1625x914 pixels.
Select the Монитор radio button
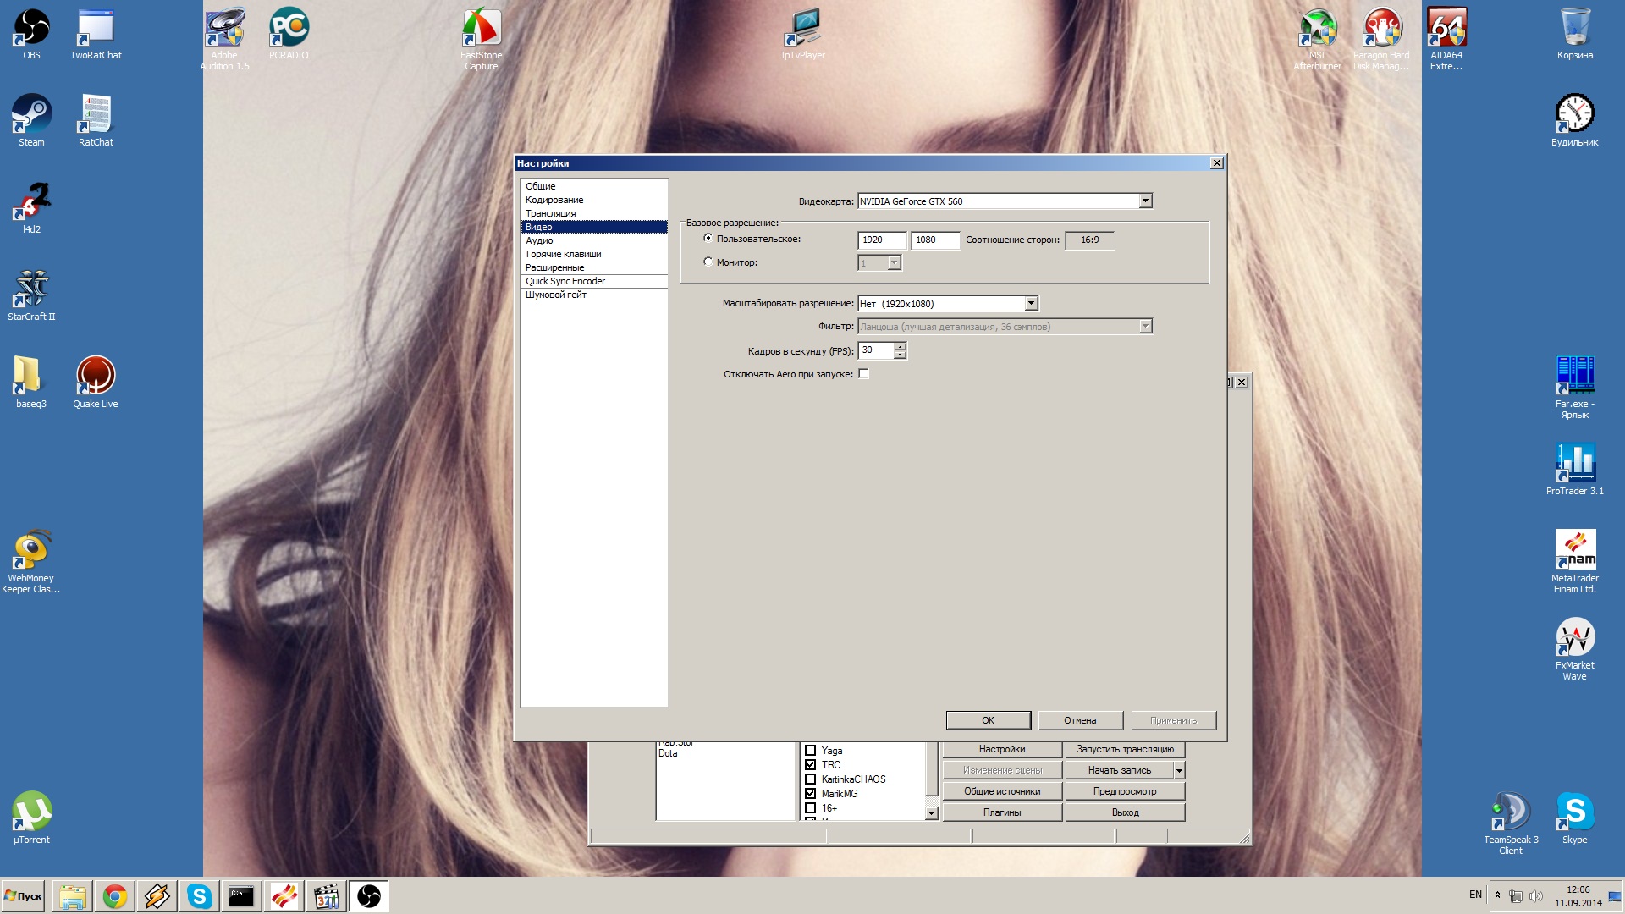tap(708, 262)
